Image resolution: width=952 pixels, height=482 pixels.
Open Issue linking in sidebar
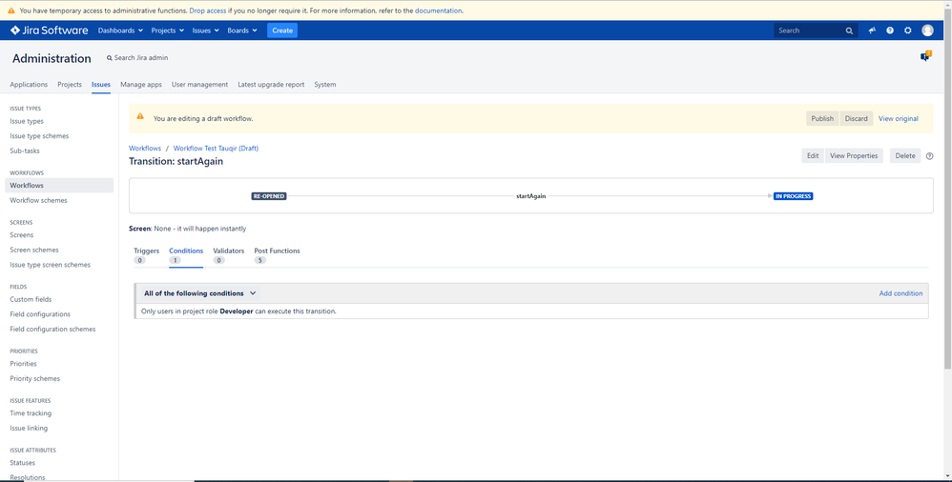[29, 428]
